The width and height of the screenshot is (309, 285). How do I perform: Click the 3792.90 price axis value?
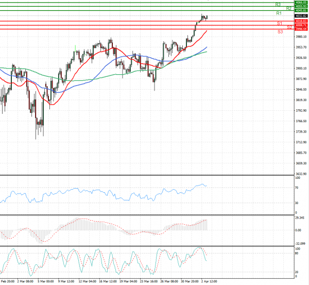coord(301,110)
